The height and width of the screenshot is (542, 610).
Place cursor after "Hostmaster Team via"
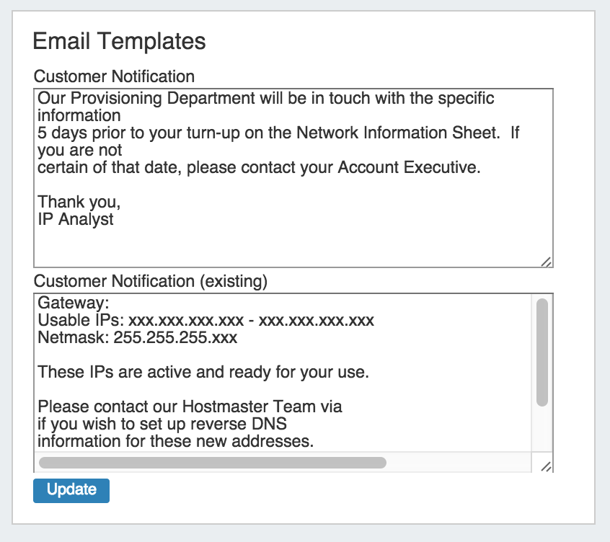pos(344,407)
